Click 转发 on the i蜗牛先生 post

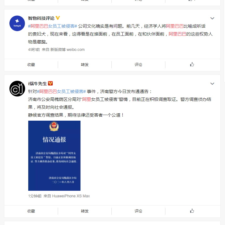85,211
